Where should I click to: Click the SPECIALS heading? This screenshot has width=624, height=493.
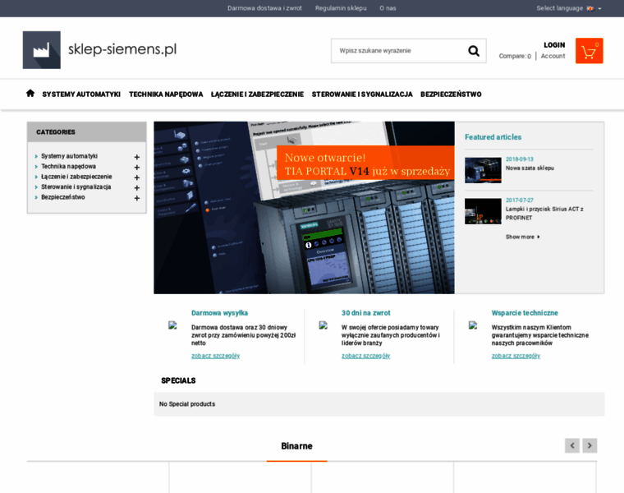point(178,380)
